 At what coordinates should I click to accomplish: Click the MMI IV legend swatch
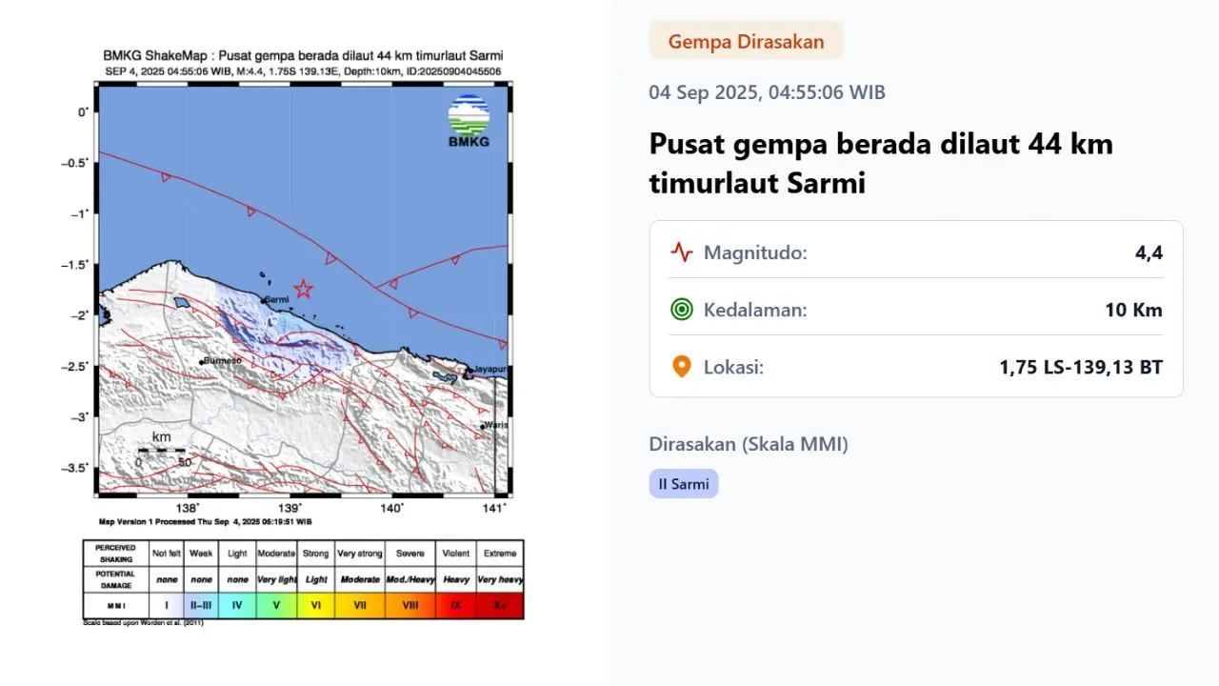point(237,605)
